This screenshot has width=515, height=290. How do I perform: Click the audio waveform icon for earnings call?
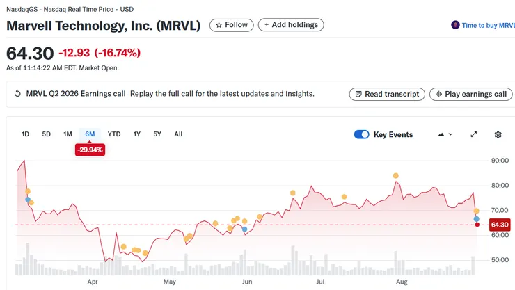(x=438, y=94)
